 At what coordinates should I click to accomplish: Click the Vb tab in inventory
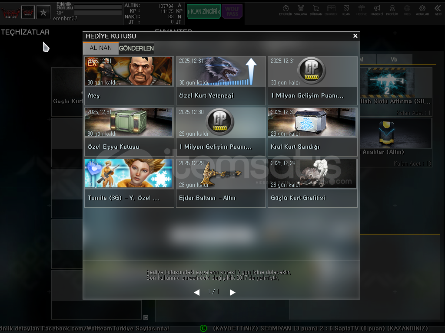394,59
